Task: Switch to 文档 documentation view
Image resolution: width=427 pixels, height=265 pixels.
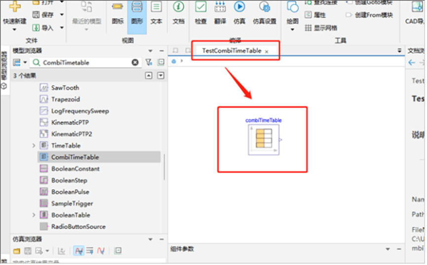Action: pyautogui.click(x=179, y=13)
